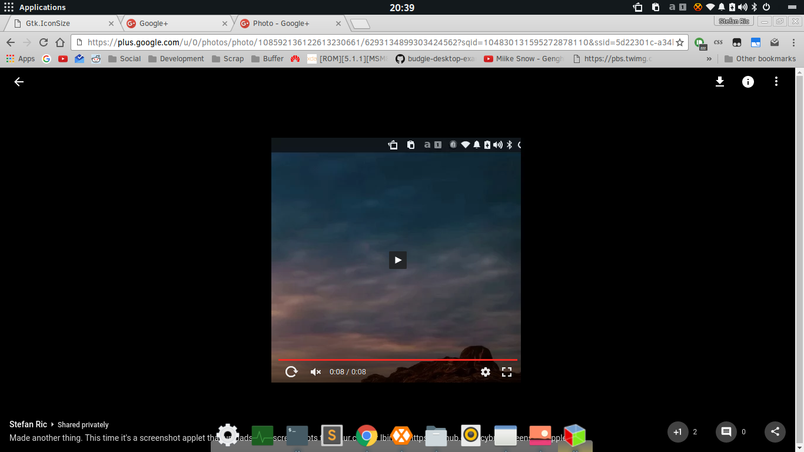
Task: Go back in Chrome history
Action: point(10,42)
